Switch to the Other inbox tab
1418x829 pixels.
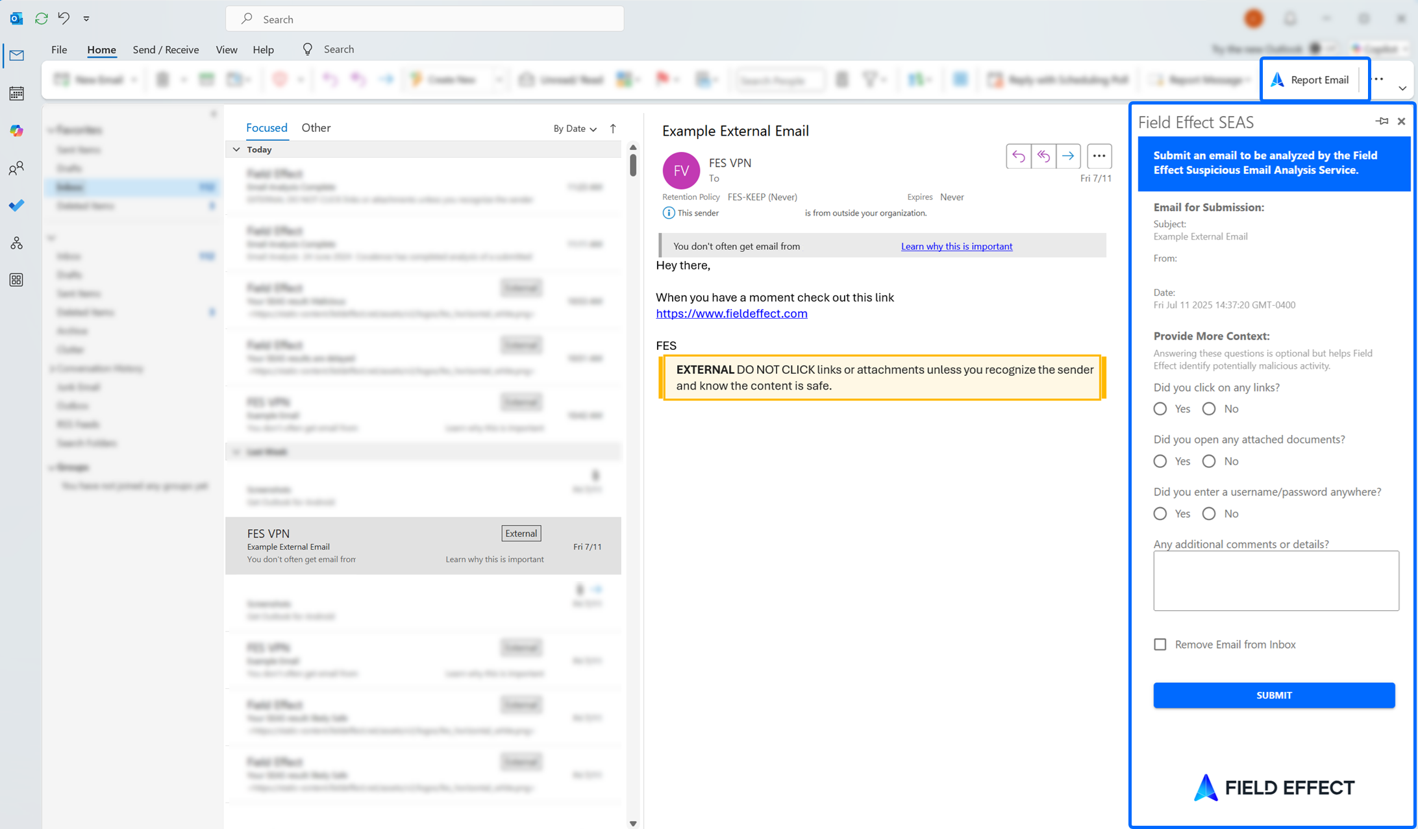[x=316, y=128]
